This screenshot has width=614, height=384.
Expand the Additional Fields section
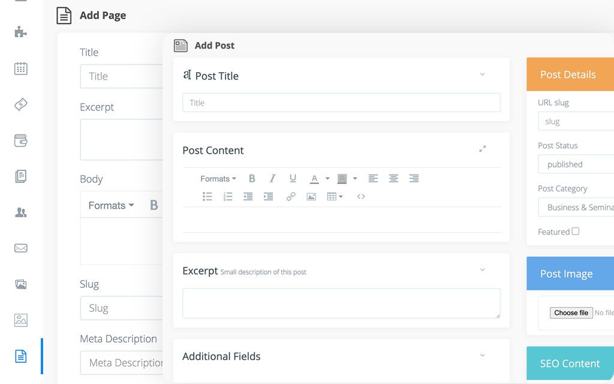pyautogui.click(x=483, y=355)
